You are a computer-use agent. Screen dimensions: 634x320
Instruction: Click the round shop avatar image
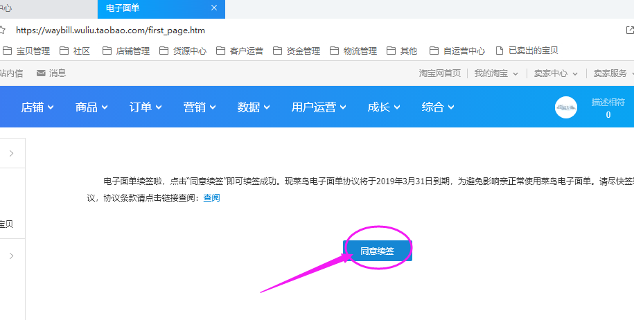click(566, 107)
